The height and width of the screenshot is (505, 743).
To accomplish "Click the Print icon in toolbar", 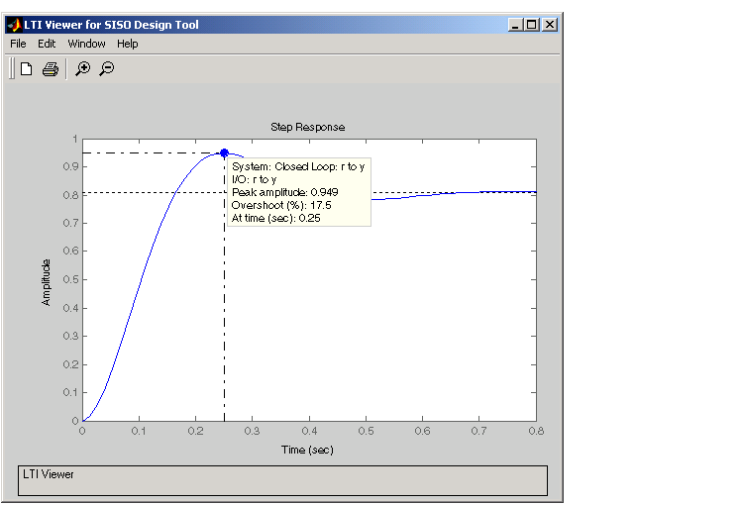I will pyautogui.click(x=51, y=69).
